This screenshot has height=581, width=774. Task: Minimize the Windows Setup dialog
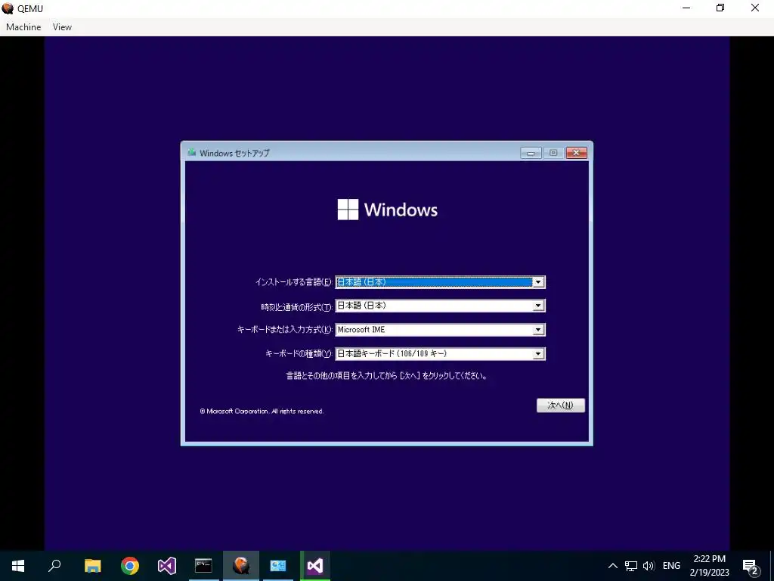531,153
